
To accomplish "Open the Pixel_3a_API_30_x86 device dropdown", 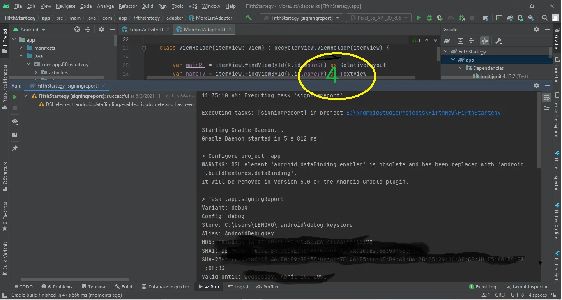I will pos(378,18).
